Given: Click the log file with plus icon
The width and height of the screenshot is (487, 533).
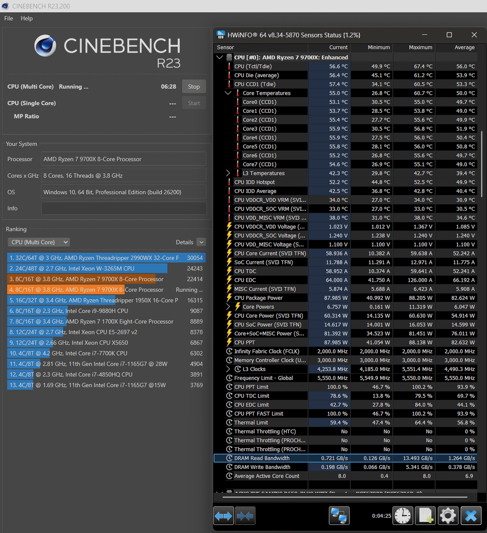Looking at the screenshot, I should pos(425,515).
